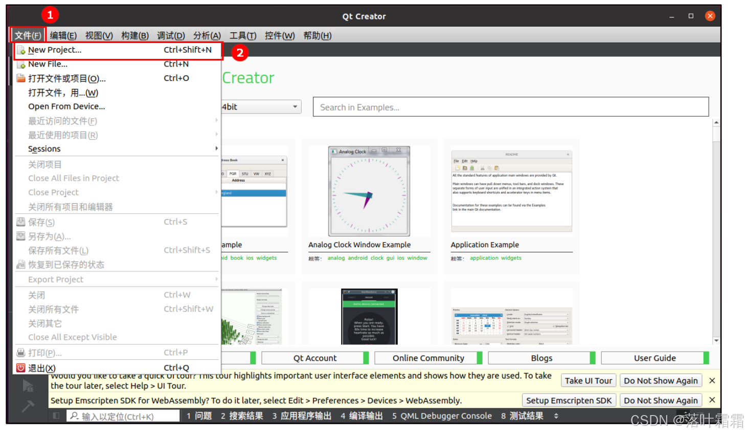Screen dimensions: 746x434
Task: Expand the Close Project submenu
Action: [x=118, y=192]
